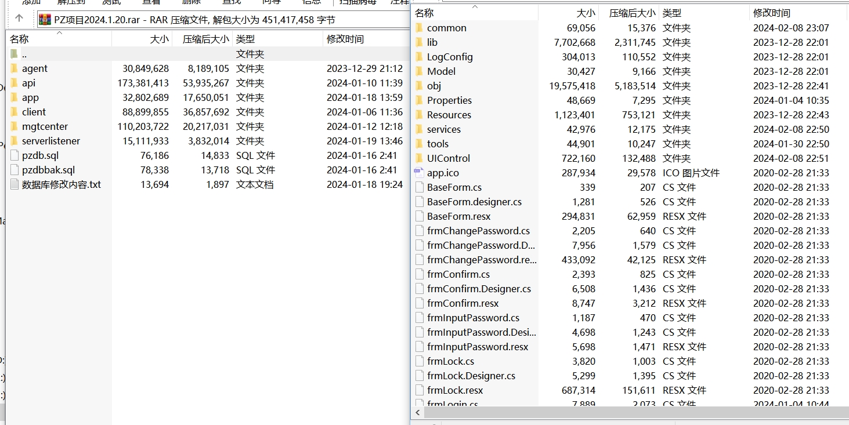
Task: Click the date 2024-02-08 23:07
Action: [x=791, y=28]
